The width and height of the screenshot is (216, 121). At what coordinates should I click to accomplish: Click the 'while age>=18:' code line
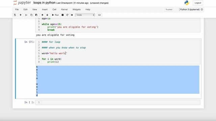(x=52, y=24)
